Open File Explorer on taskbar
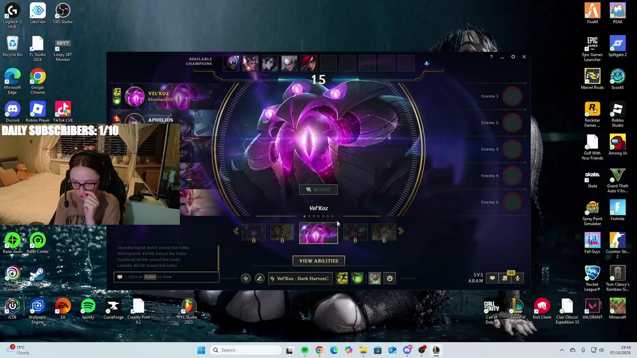This screenshot has width=637, height=358. (x=363, y=350)
